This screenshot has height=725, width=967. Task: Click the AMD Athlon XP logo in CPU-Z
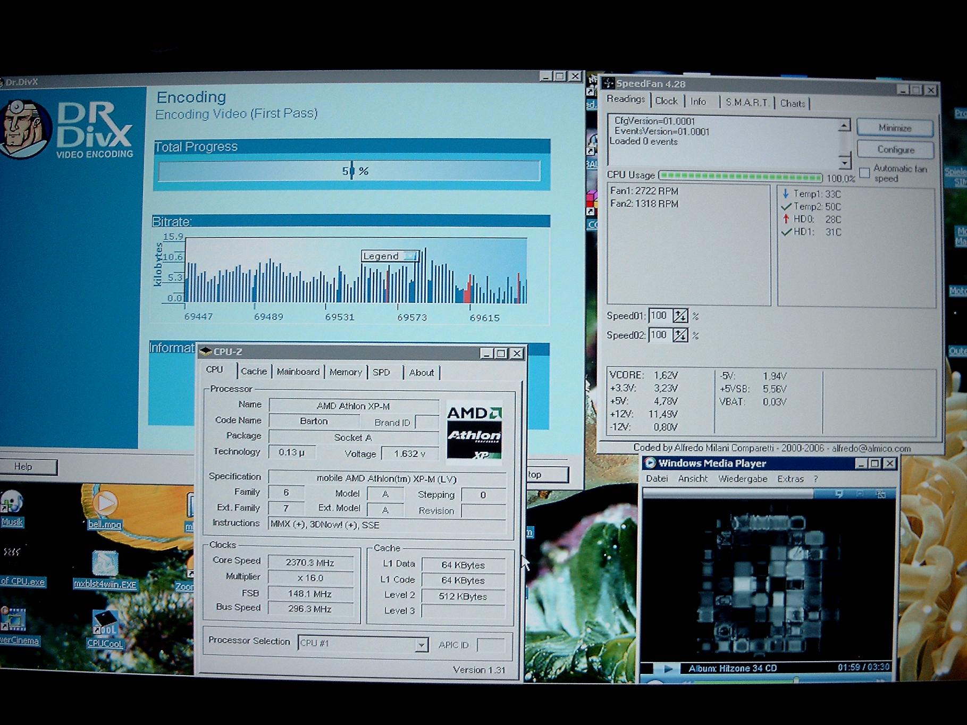(474, 432)
